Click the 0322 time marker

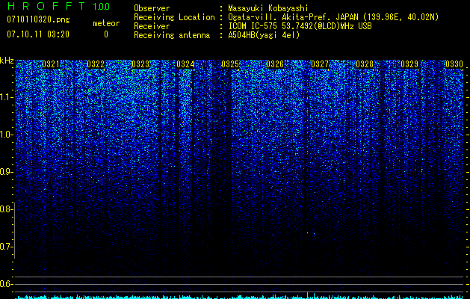[x=96, y=64]
